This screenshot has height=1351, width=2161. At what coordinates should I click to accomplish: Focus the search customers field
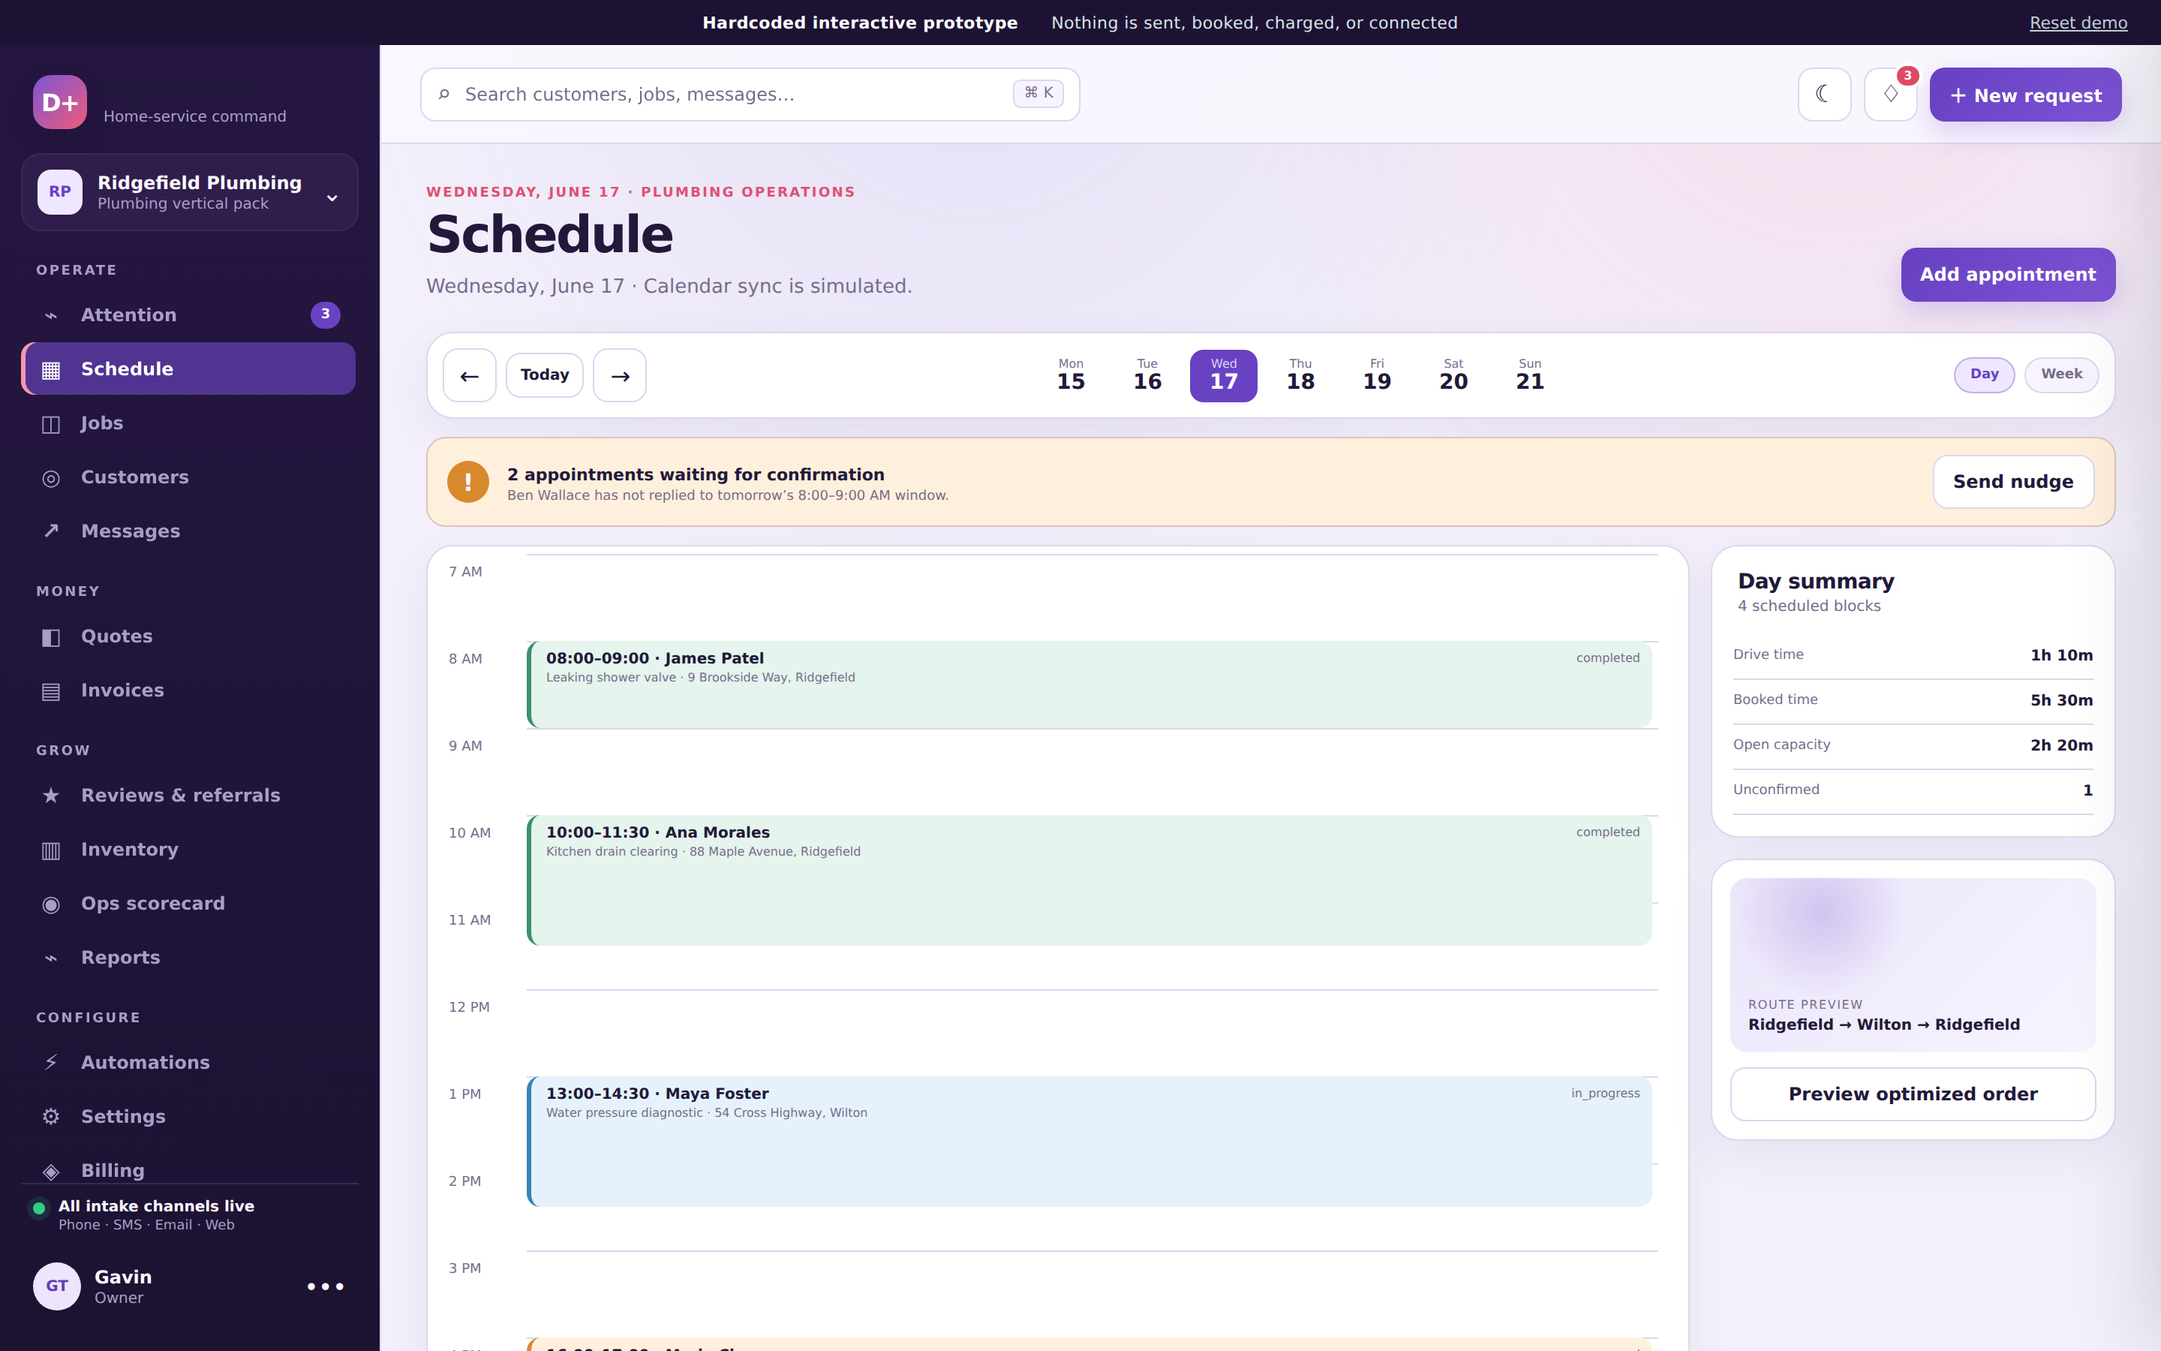pyautogui.click(x=749, y=95)
